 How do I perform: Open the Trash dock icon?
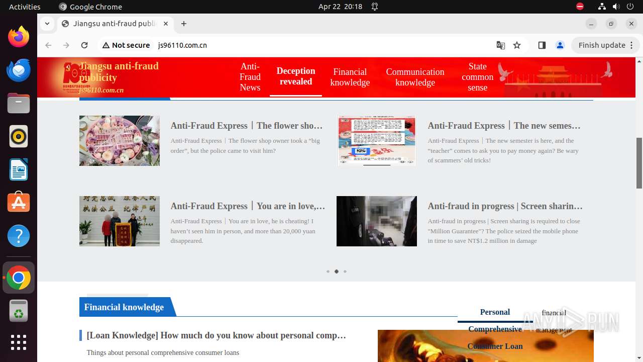(x=19, y=311)
